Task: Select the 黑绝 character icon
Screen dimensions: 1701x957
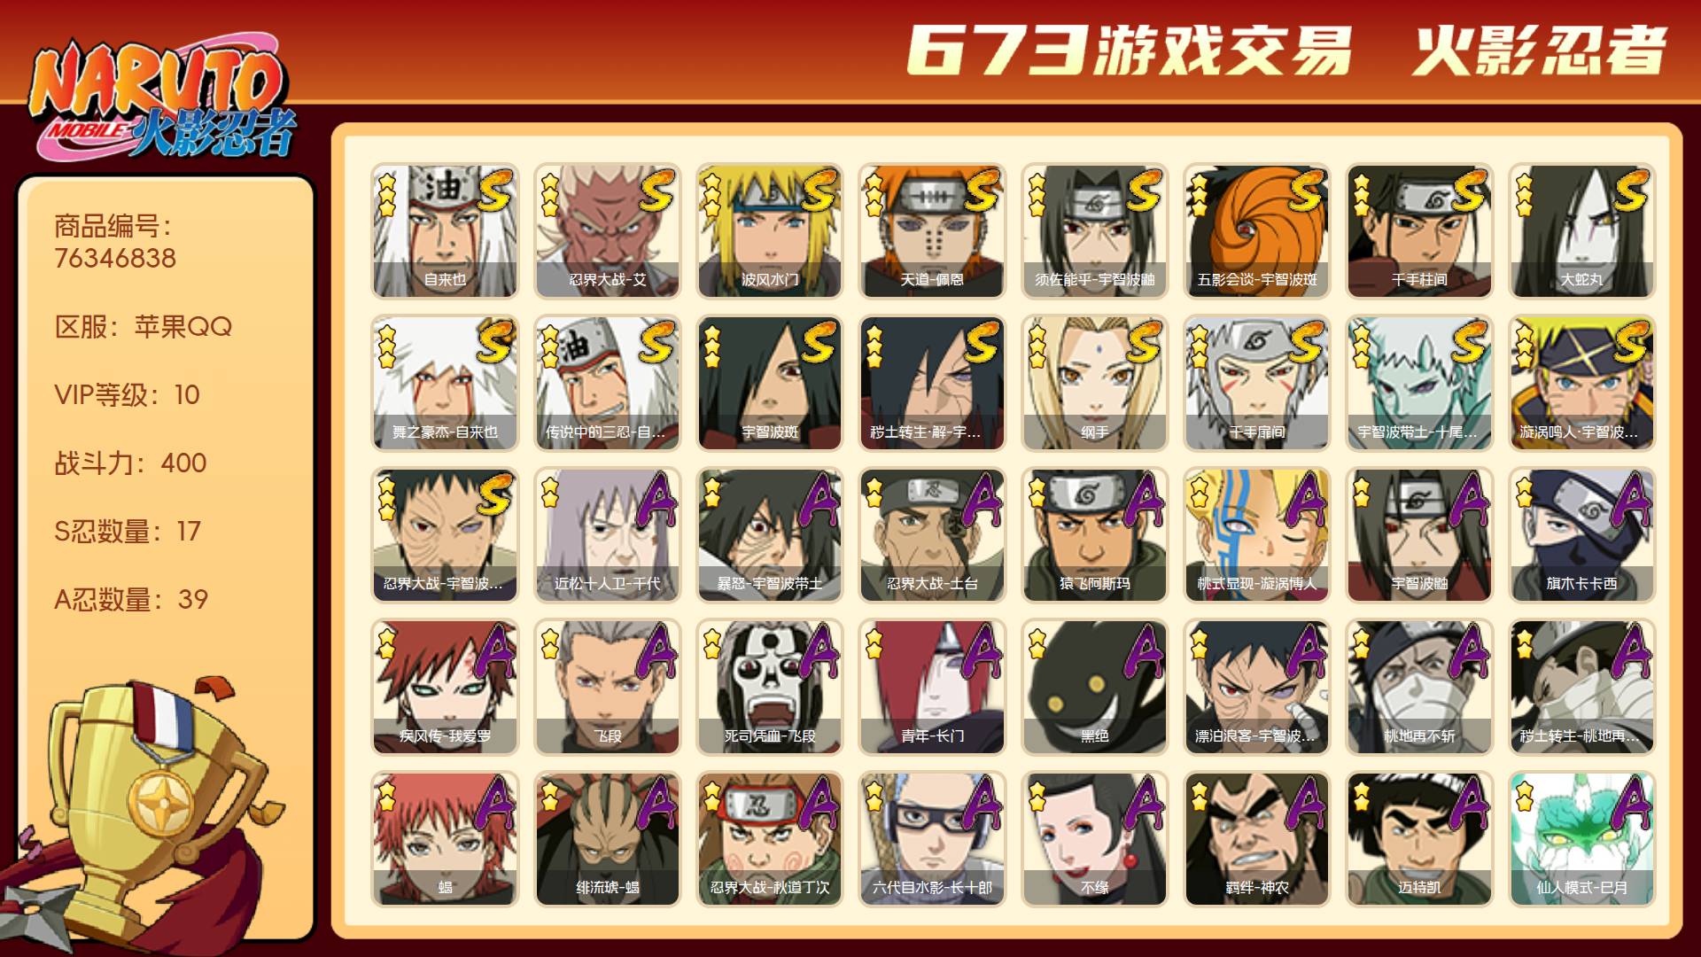Action: pyautogui.click(x=1094, y=688)
